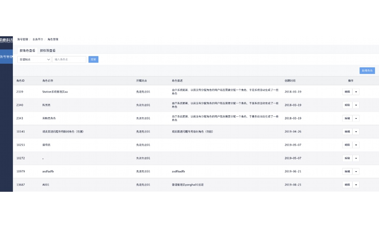Click the company logo in the sidebar
Screen dimensions: 379x228
[x=6, y=40]
